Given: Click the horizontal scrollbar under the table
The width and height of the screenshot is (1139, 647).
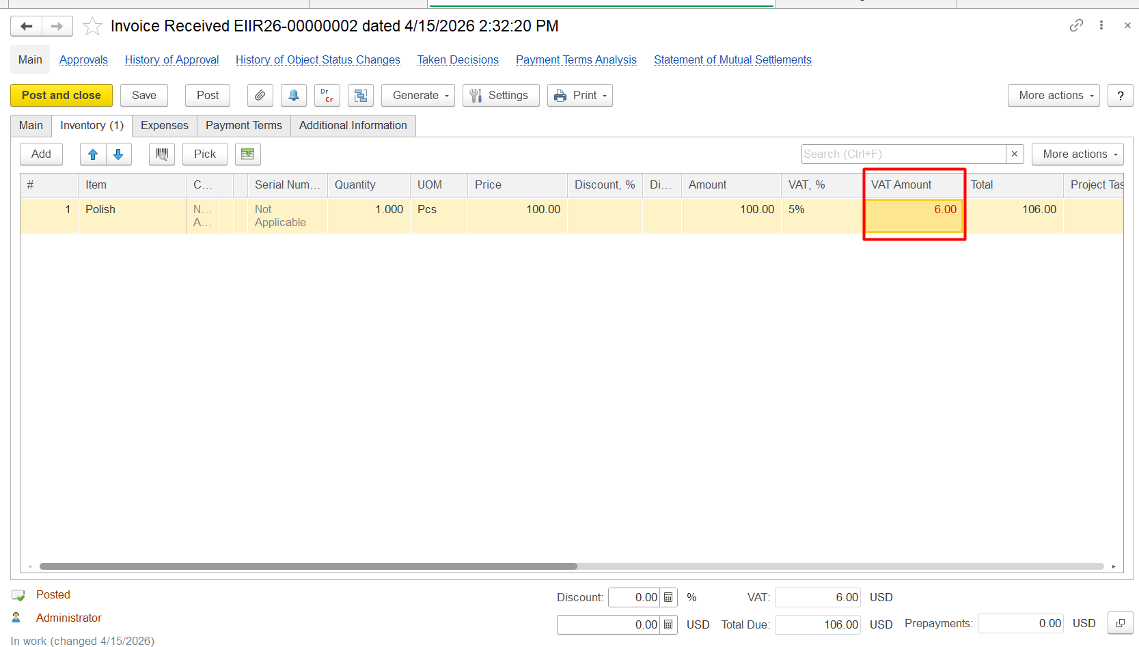Looking at the screenshot, I should point(307,566).
